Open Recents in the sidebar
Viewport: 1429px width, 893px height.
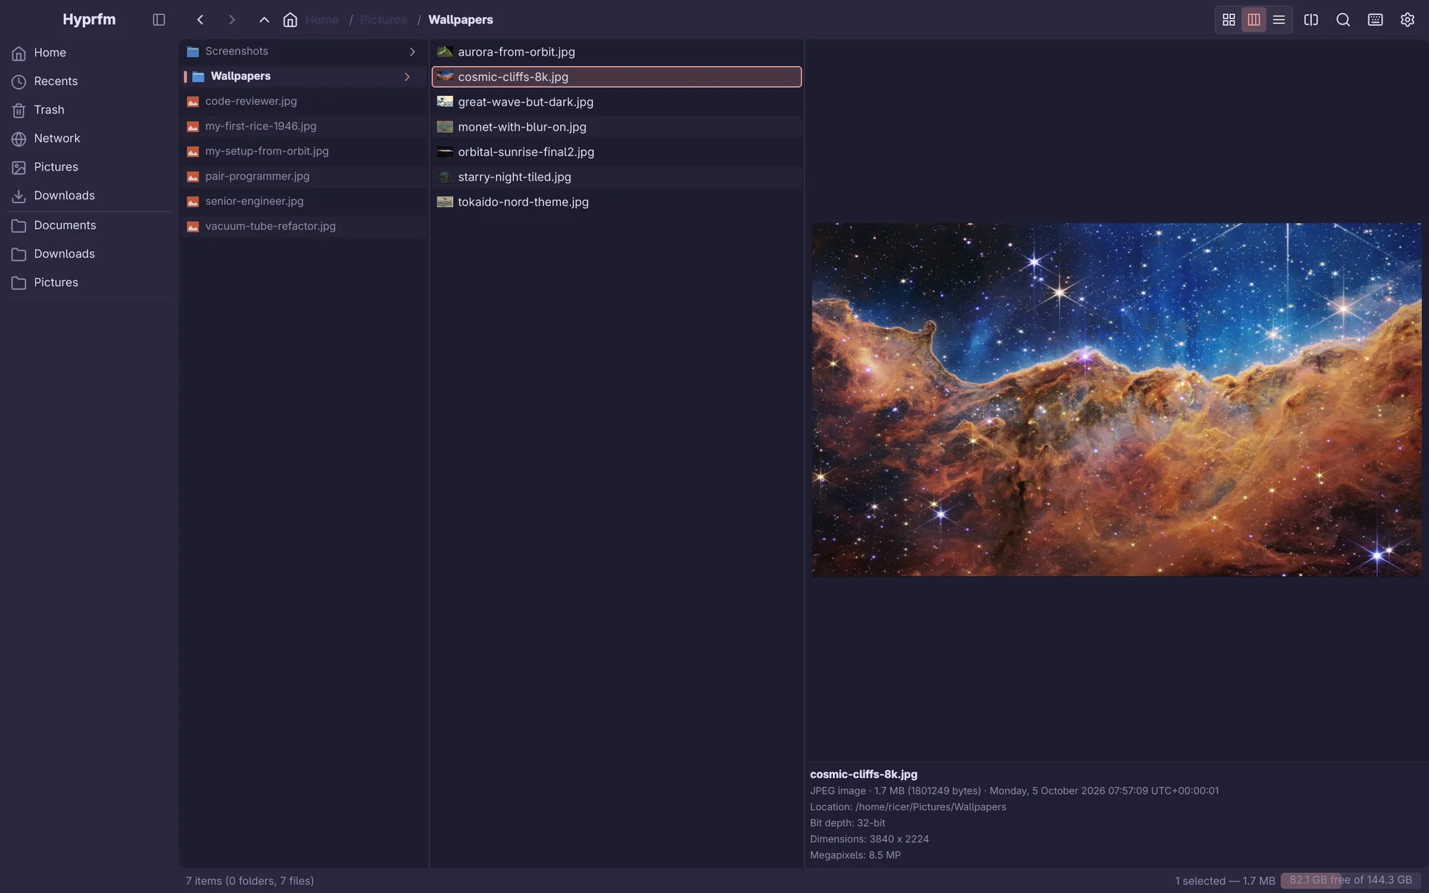click(x=89, y=81)
